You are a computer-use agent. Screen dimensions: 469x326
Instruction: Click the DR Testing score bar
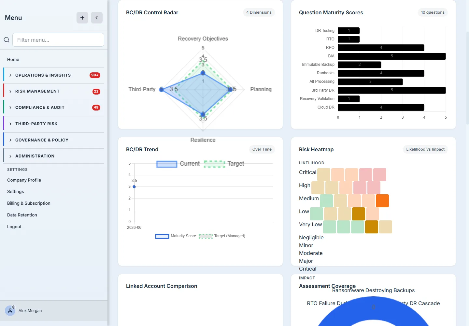[x=349, y=31]
